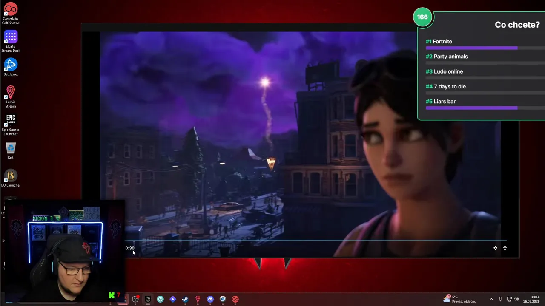Open the Lumia Stream desktop shortcut
This screenshot has height=306, width=545.
(11, 97)
